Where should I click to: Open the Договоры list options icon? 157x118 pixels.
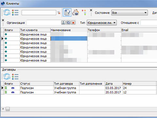pyautogui.click(x=15, y=76)
